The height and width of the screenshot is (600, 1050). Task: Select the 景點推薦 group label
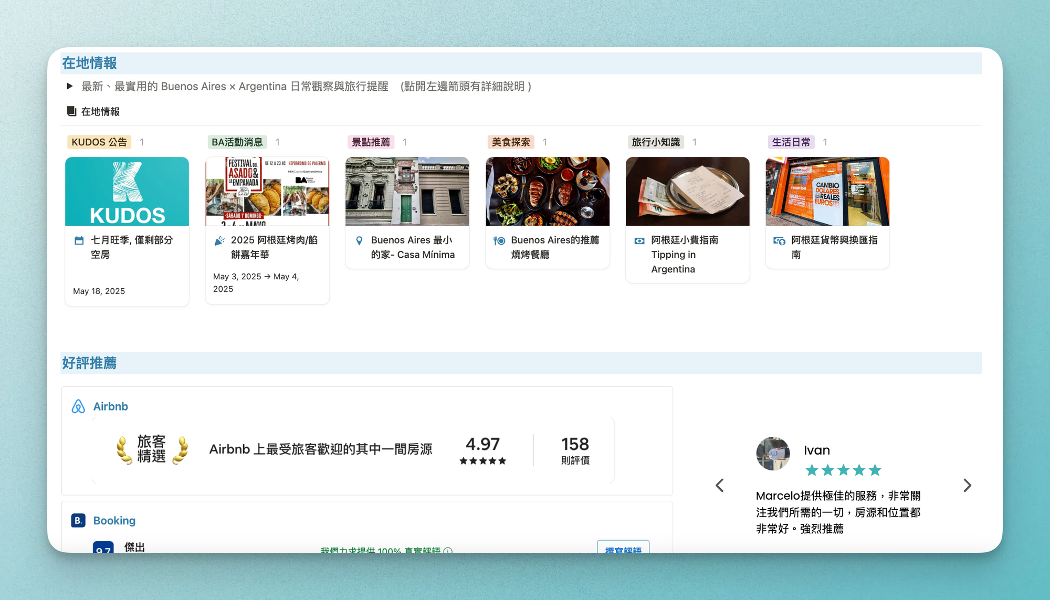click(x=371, y=142)
